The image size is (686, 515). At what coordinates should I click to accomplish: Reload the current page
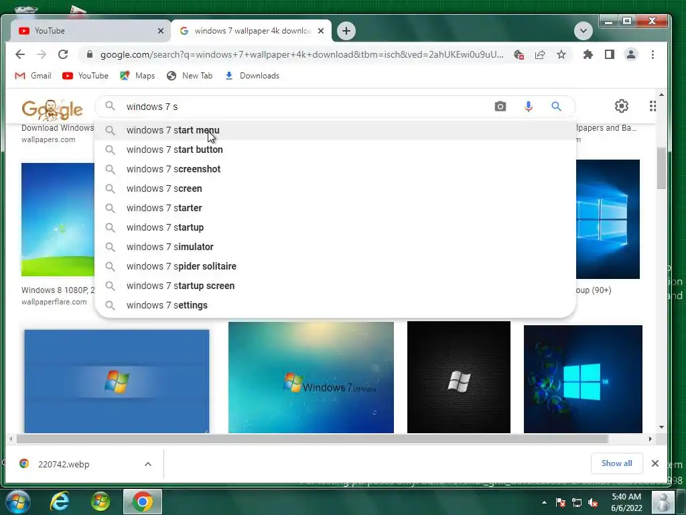pos(63,54)
